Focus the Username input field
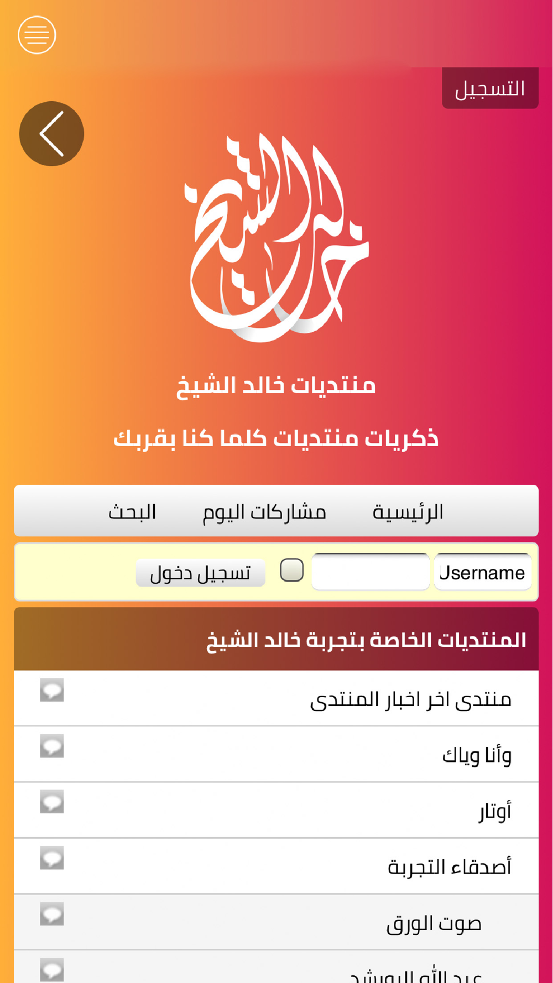This screenshot has width=553, height=983. pos(483,572)
